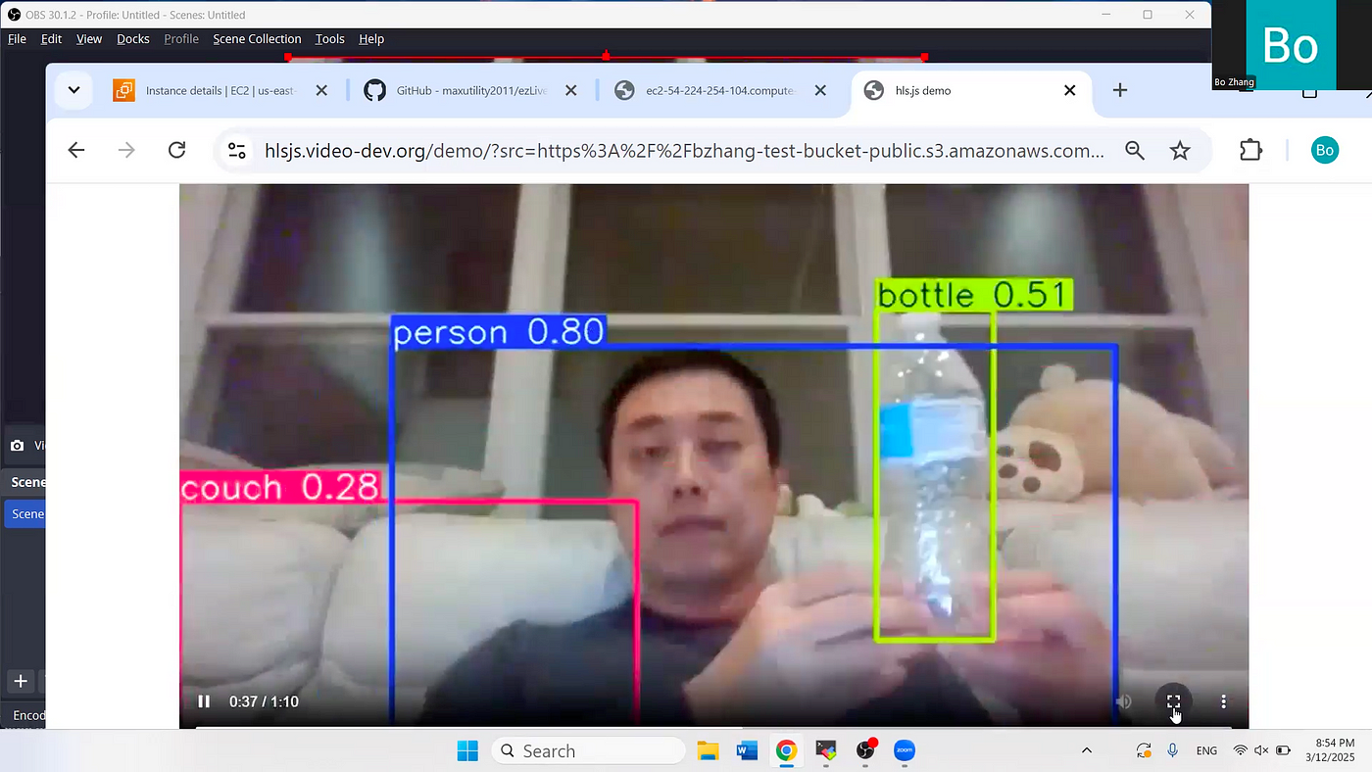This screenshot has width=1372, height=772.
Task: Open the Edit menu in OBS
Action: (x=51, y=39)
